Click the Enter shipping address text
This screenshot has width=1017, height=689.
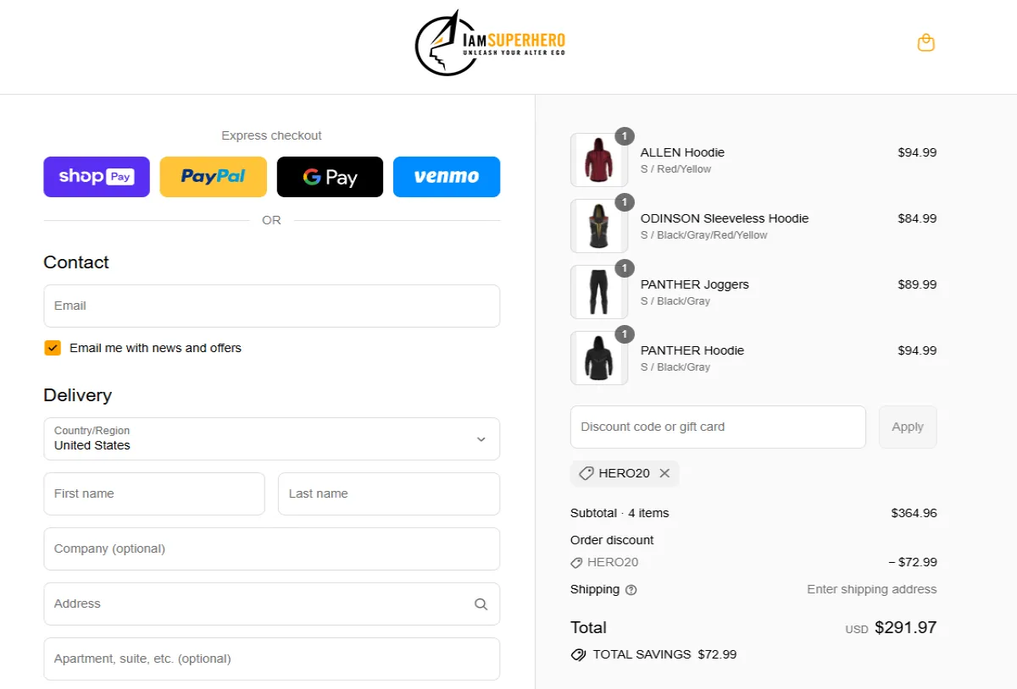tap(872, 589)
